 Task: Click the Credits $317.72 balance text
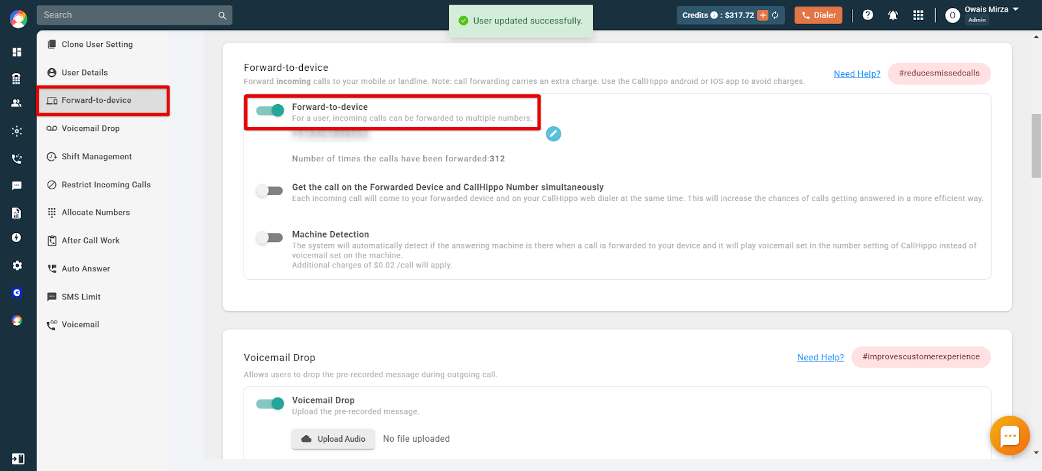click(x=718, y=15)
